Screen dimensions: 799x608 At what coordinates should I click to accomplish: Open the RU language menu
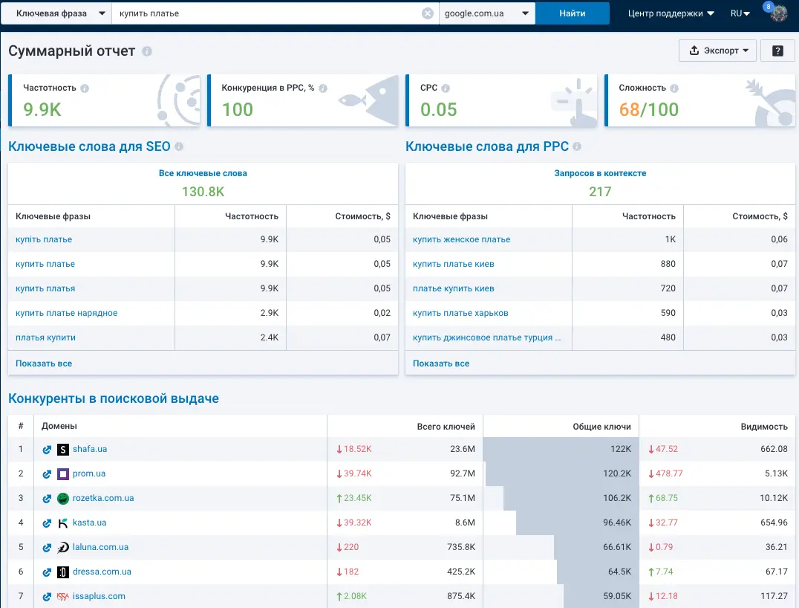(740, 13)
